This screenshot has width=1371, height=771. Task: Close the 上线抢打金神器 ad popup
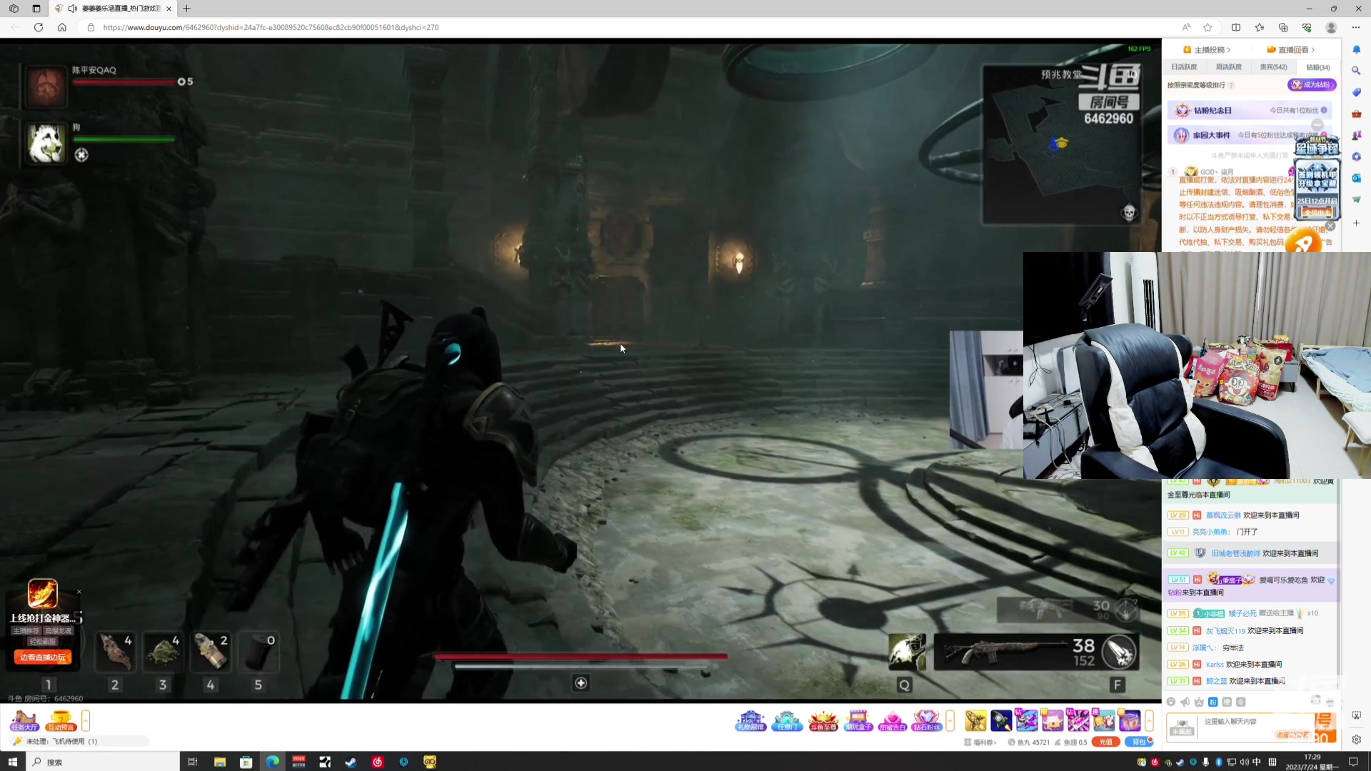79,592
